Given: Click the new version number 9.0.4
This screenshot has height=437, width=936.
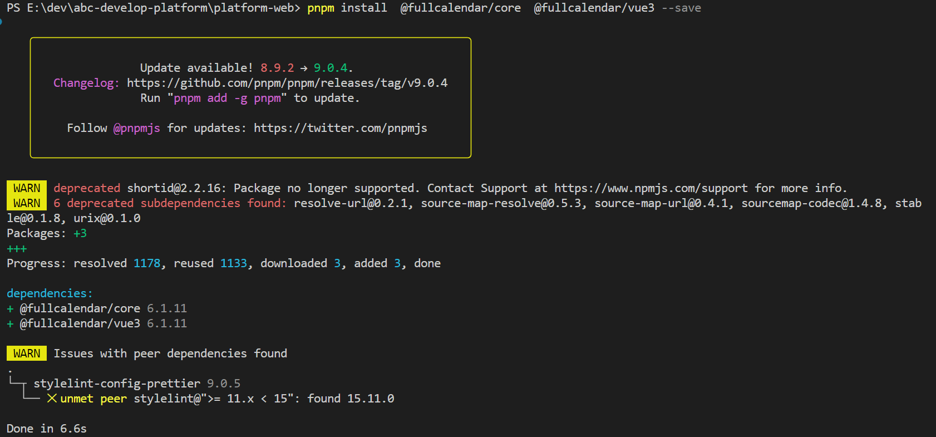Looking at the screenshot, I should click(x=331, y=68).
